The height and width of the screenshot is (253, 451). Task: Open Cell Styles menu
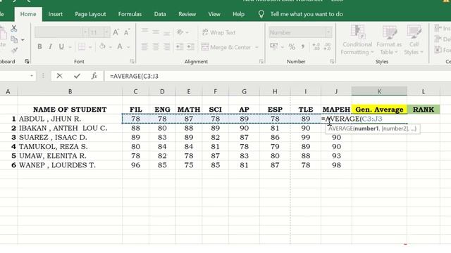click(x=414, y=40)
